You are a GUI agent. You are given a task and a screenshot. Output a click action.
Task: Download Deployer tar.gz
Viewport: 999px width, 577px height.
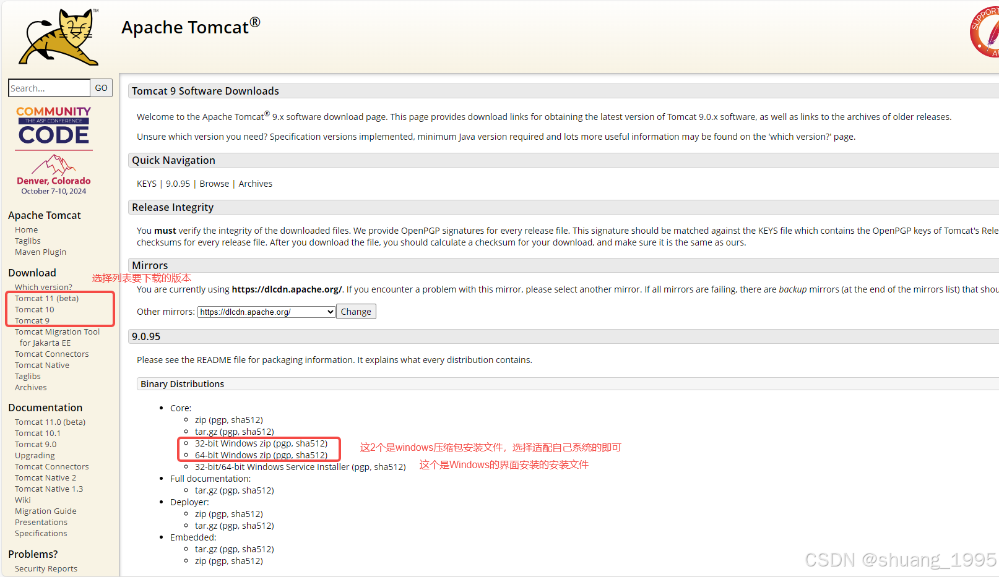(x=206, y=526)
